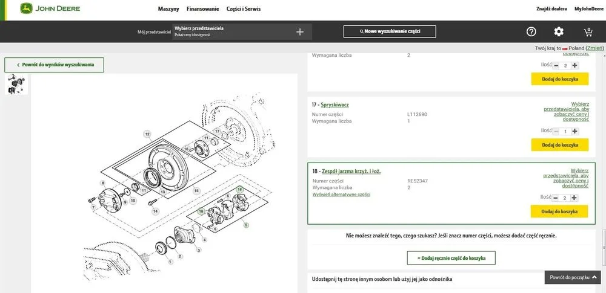Decrease the quantity for part 18
The width and height of the screenshot is (606, 293).
(556, 198)
